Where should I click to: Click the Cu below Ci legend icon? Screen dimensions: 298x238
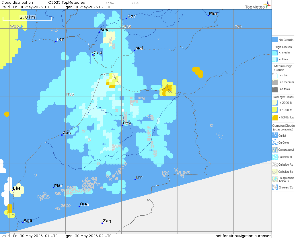click(x=274, y=157)
